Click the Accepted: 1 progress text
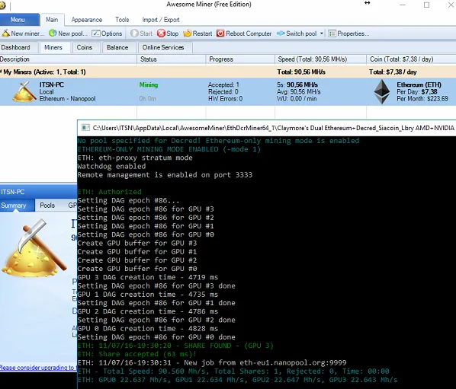Screen dimensions: 456x389 223,84
